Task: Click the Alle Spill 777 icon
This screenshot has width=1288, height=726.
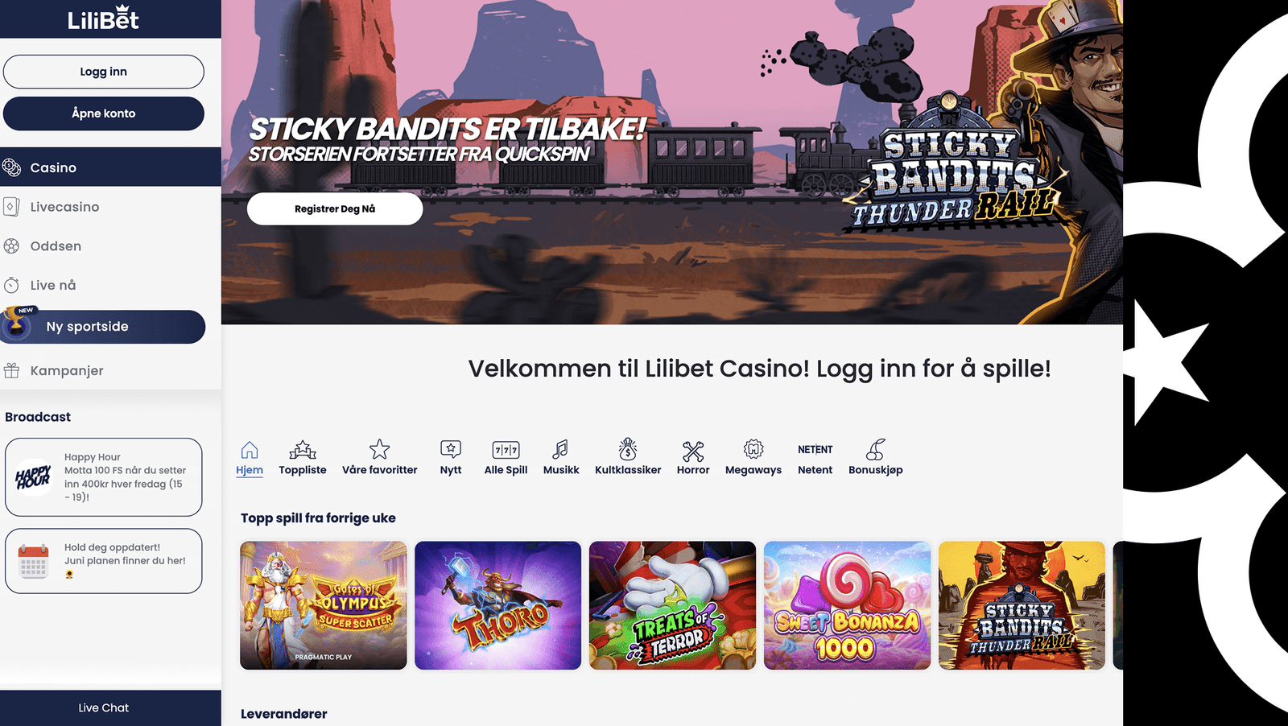Action: 506,450
